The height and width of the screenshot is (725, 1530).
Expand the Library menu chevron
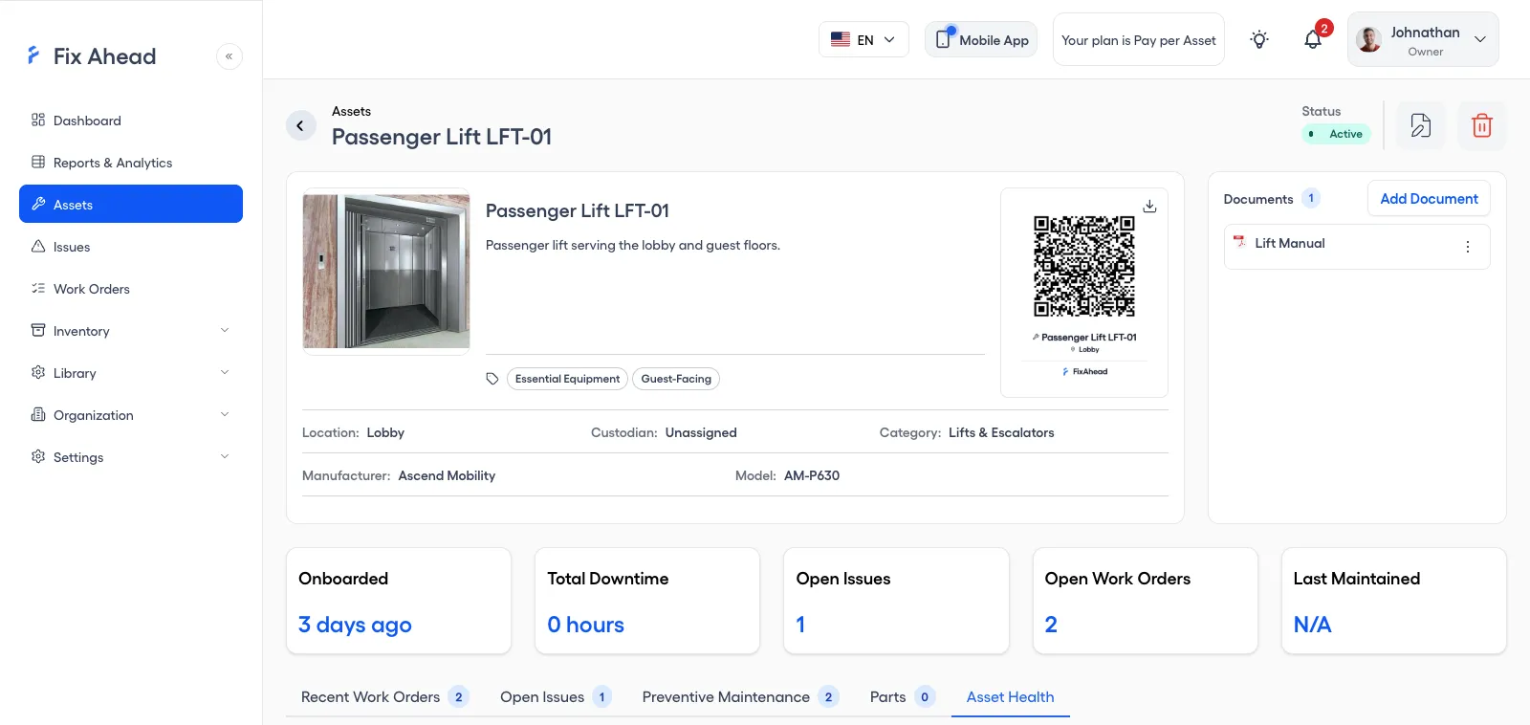click(225, 372)
